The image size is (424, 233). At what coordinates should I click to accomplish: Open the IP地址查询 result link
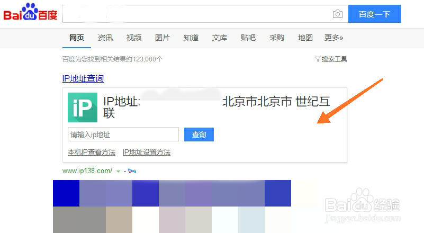(83, 78)
